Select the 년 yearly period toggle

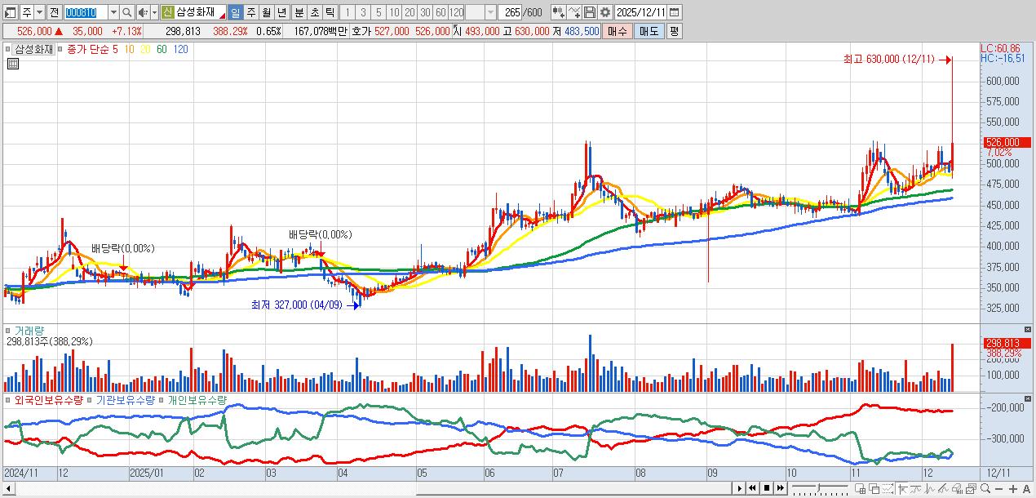pyautogui.click(x=281, y=12)
